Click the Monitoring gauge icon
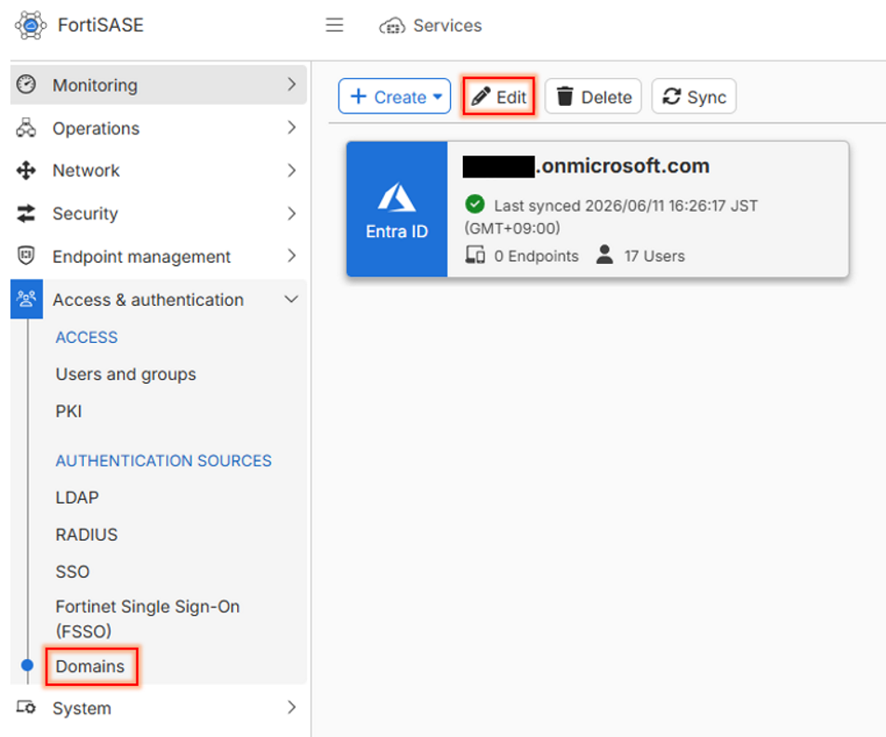 click(26, 85)
